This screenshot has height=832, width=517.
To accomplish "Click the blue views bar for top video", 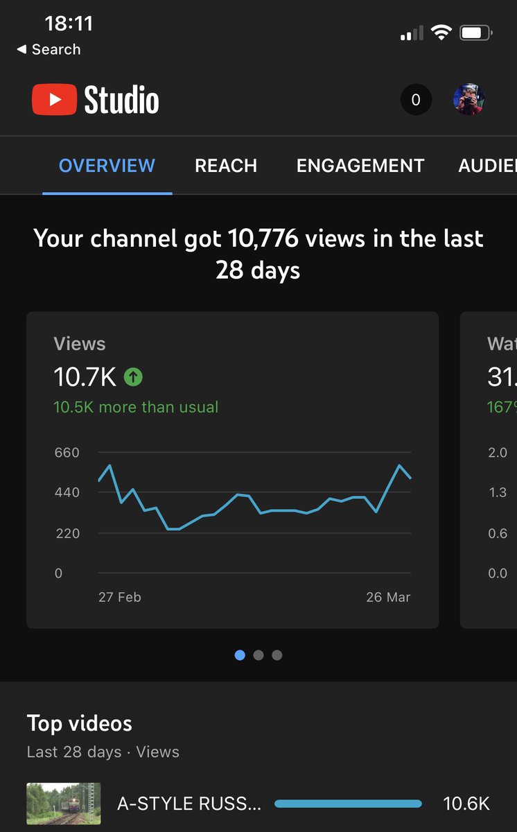I will pos(348,804).
